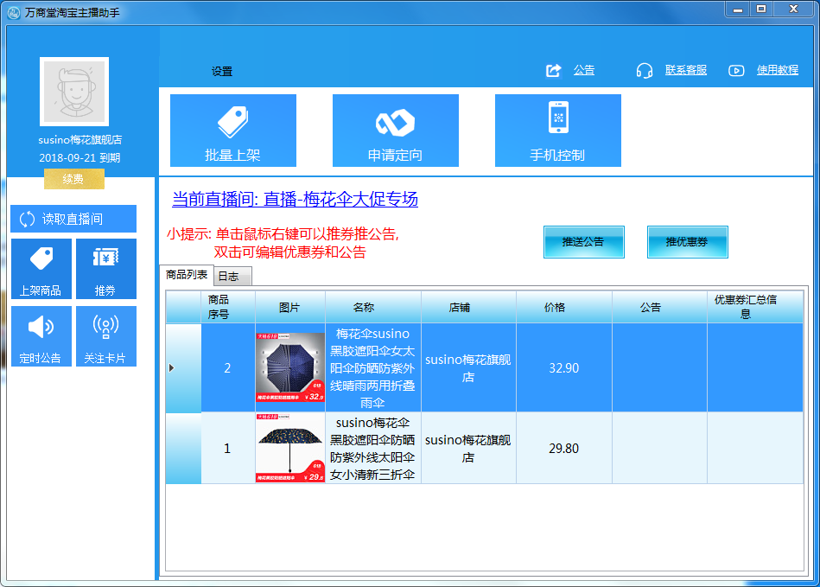Open the 手机控制 phone control tool

tap(557, 130)
